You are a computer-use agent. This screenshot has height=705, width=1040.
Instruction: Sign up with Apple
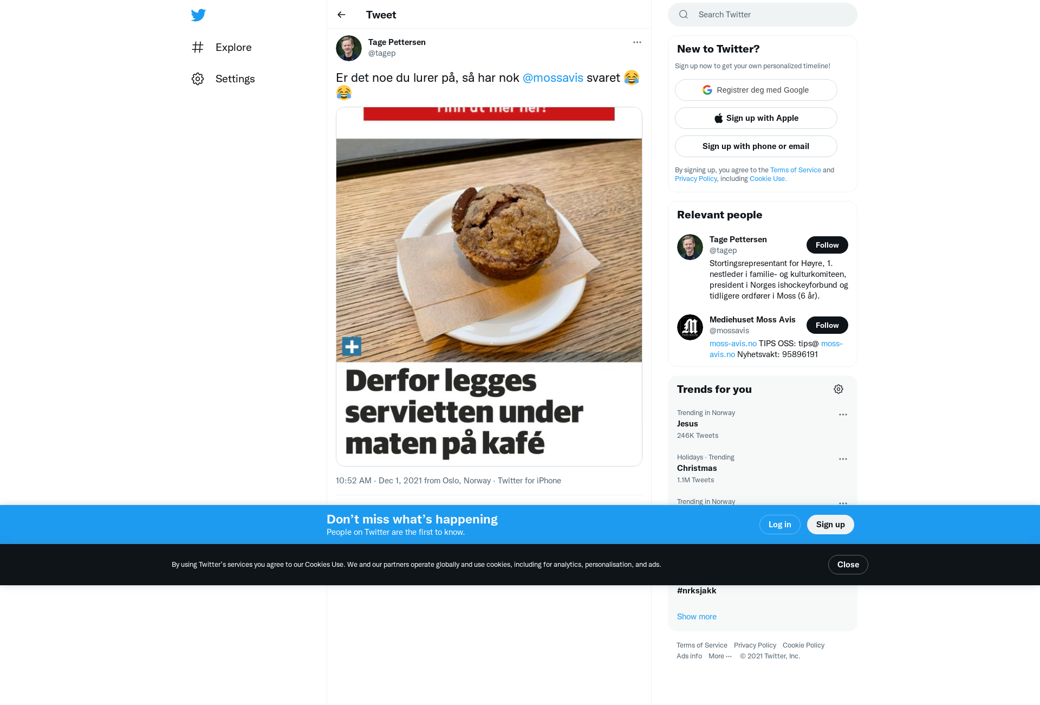click(756, 118)
